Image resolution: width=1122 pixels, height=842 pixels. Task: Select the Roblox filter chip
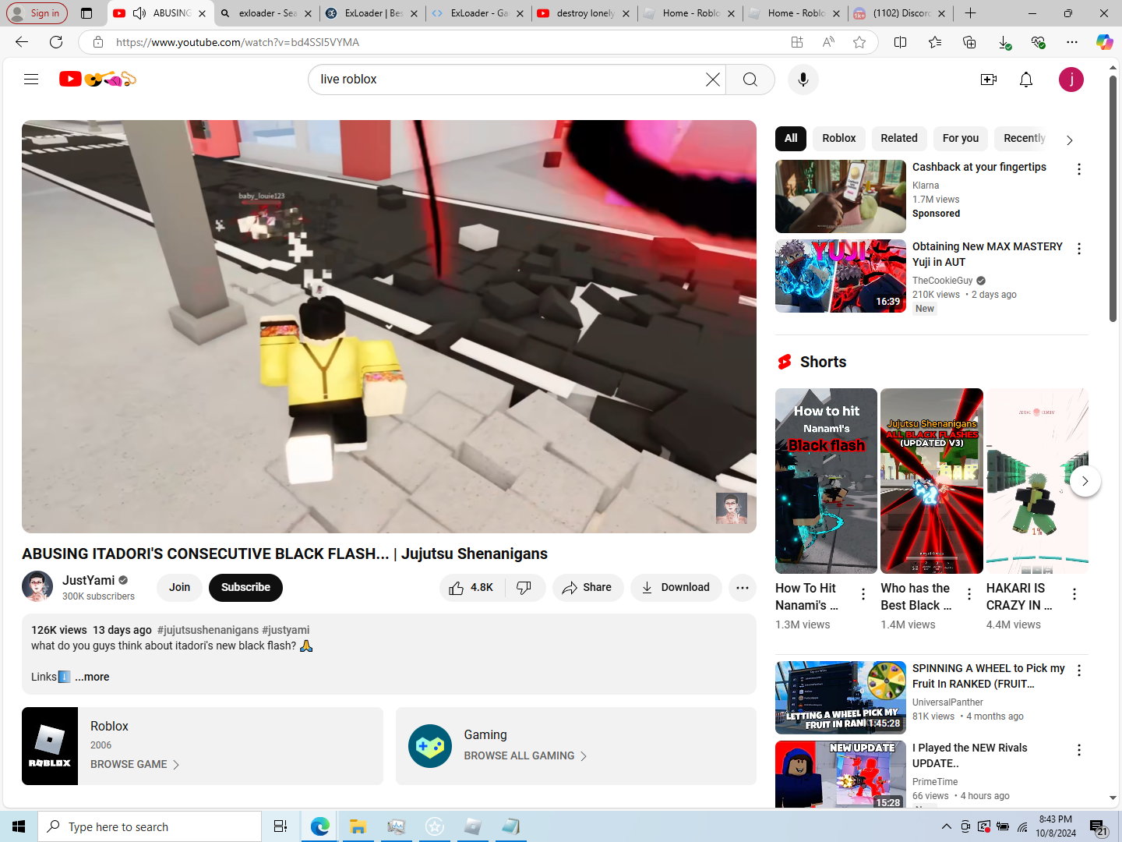pyautogui.click(x=838, y=138)
